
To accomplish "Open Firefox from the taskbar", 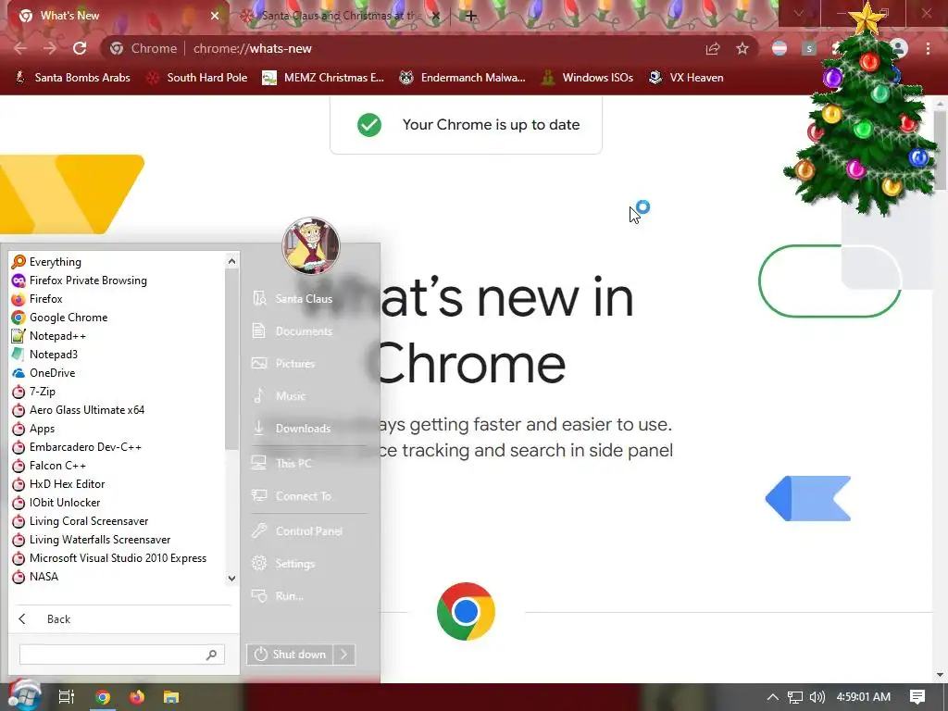I will tap(137, 697).
